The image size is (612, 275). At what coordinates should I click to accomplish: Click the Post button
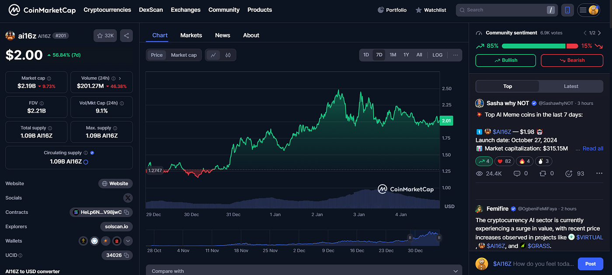(590, 264)
